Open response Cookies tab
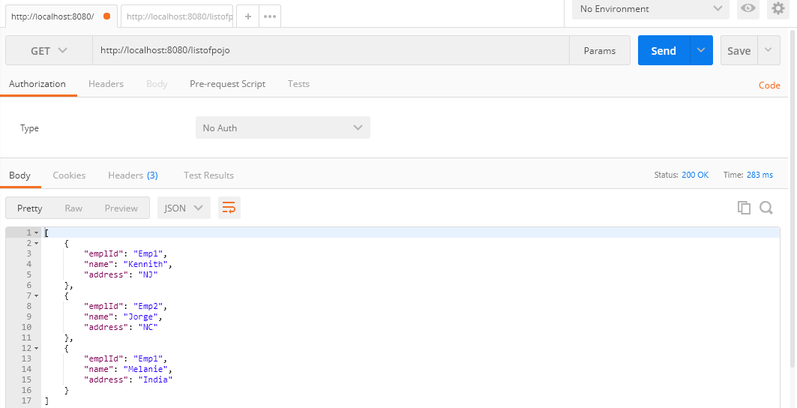 tap(69, 175)
